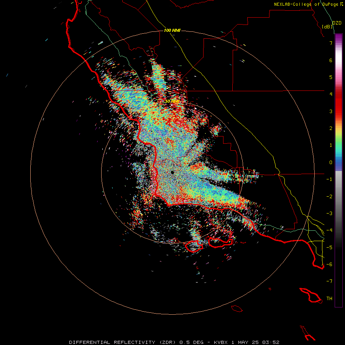Click the DZD legend title
Image resolution: width=345 pixels, height=345 pixels.
tap(337, 23)
